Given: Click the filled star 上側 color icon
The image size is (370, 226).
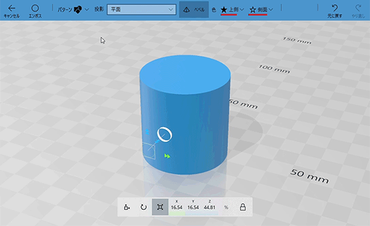Looking at the screenshot, I should pyautogui.click(x=224, y=10).
